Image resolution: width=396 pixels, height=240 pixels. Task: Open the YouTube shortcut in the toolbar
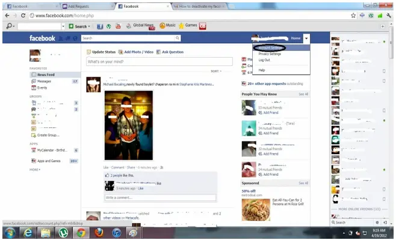coord(118,26)
